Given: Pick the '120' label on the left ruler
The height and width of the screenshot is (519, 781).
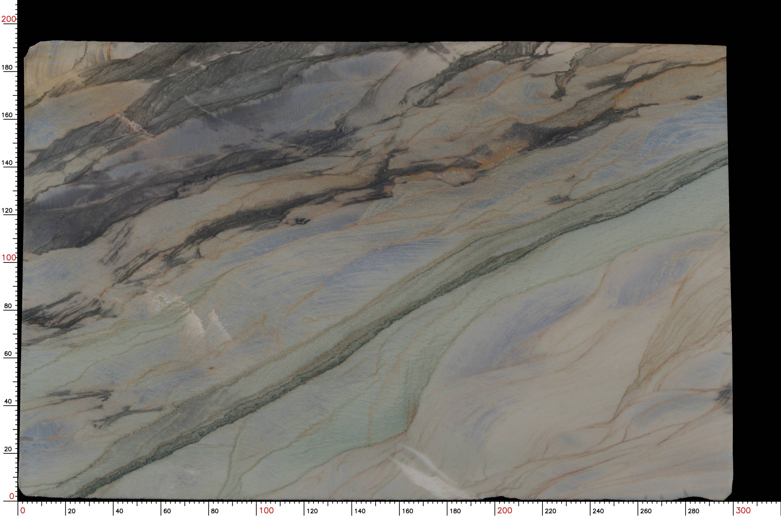Looking at the screenshot, I should [7, 210].
